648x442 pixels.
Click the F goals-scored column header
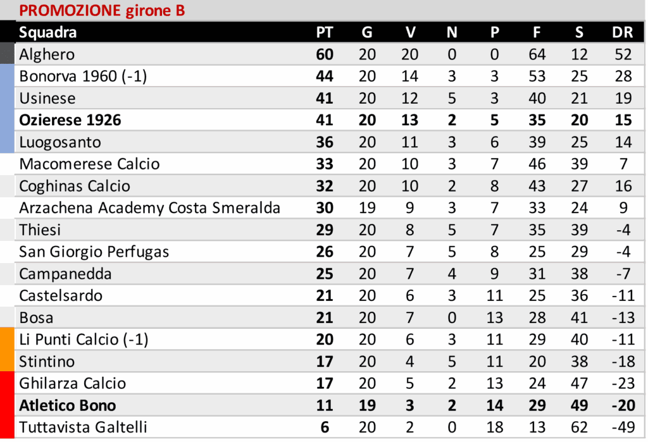pos(537,32)
